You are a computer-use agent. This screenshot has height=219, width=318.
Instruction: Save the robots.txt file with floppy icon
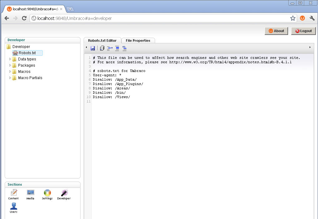(x=93, y=48)
